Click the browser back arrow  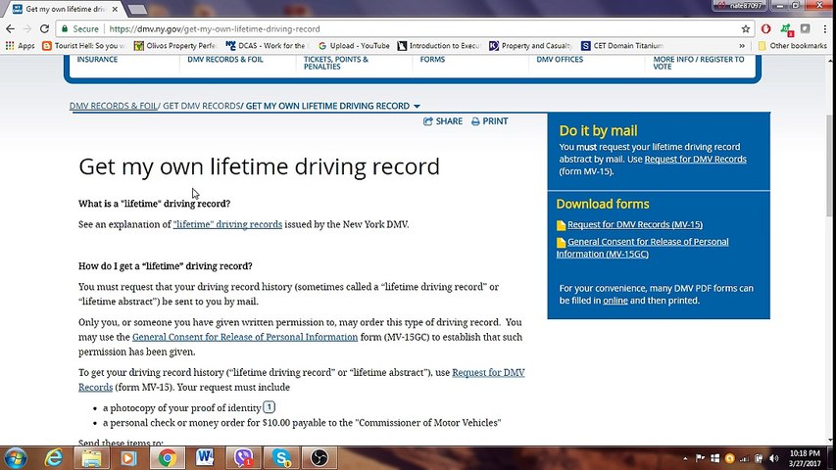coord(10,28)
